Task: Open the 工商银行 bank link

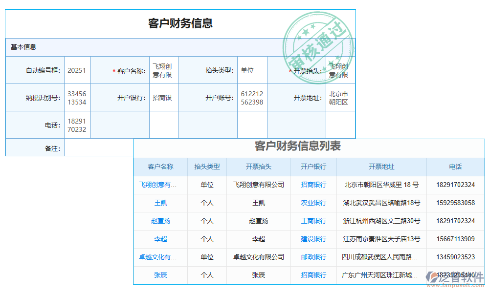Action: click(x=313, y=221)
